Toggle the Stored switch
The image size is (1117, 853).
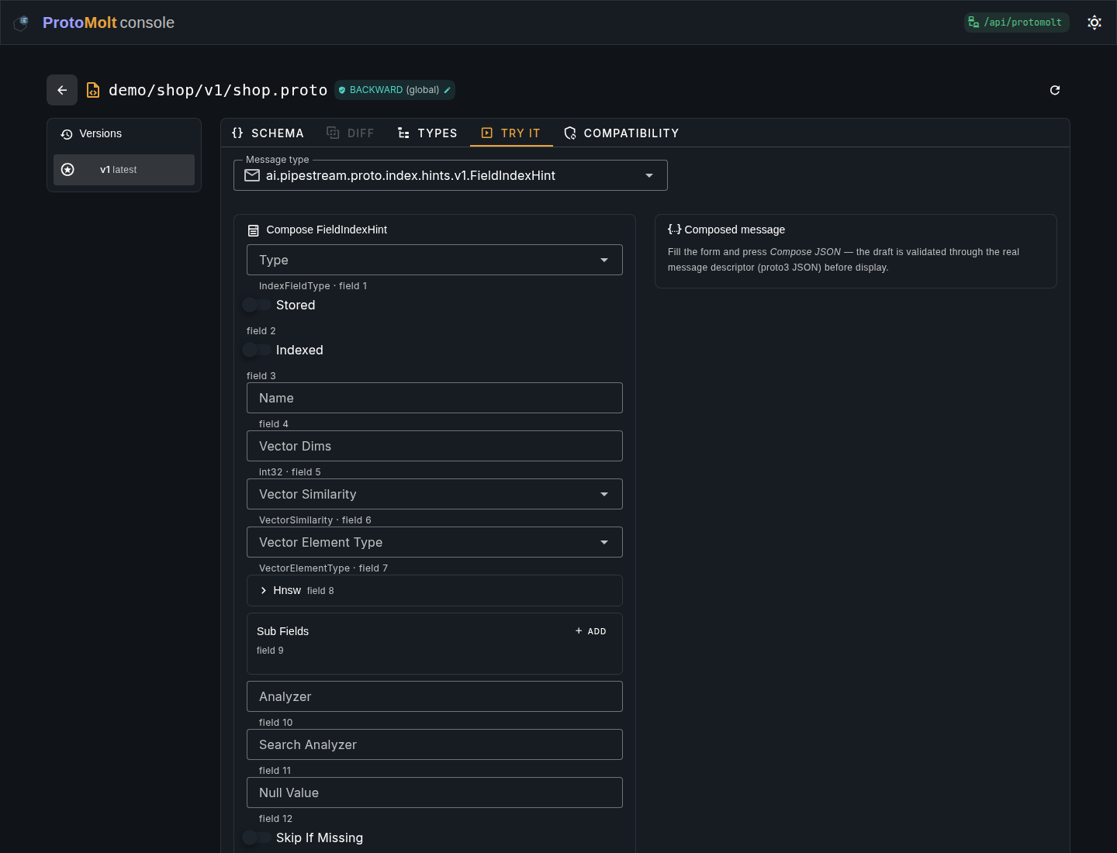tap(257, 305)
